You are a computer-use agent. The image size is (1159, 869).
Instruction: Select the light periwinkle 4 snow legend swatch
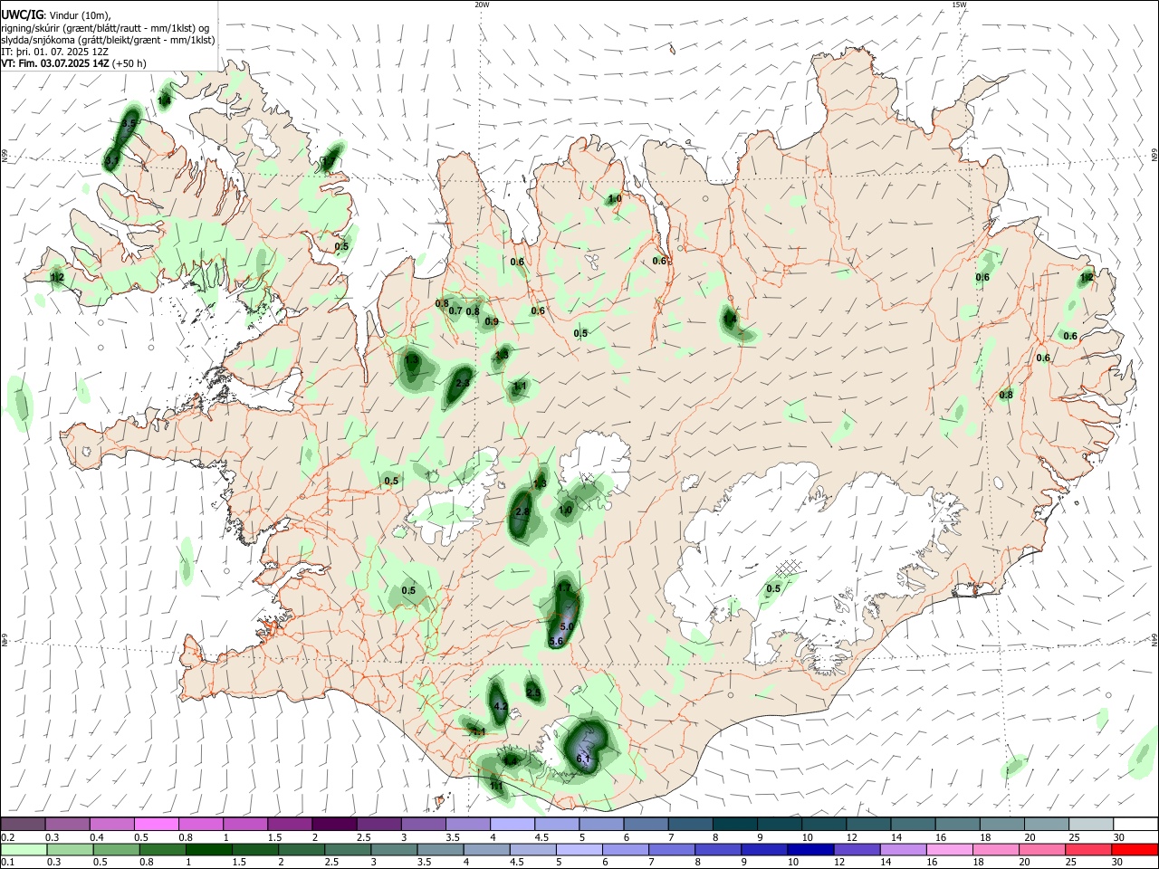point(512,824)
